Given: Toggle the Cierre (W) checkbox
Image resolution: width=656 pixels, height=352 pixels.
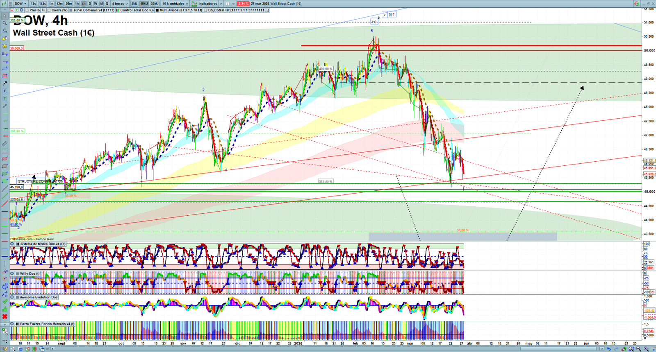Looking at the screenshot, I should pos(49,10).
